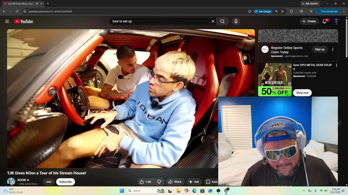Open Outlook from the taskbar
348x195 pixels.
(x=210, y=191)
